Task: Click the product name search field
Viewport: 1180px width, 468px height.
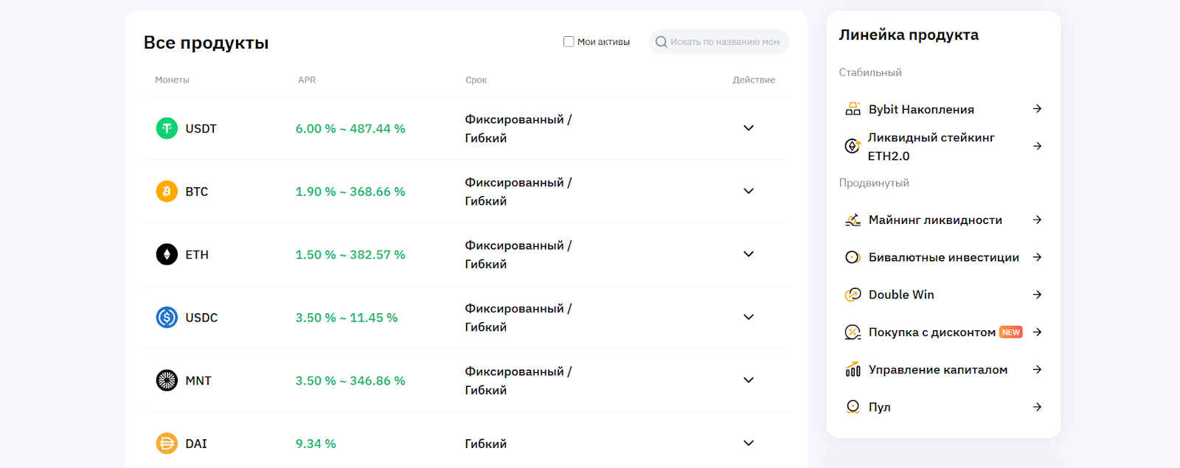Action: (x=724, y=42)
